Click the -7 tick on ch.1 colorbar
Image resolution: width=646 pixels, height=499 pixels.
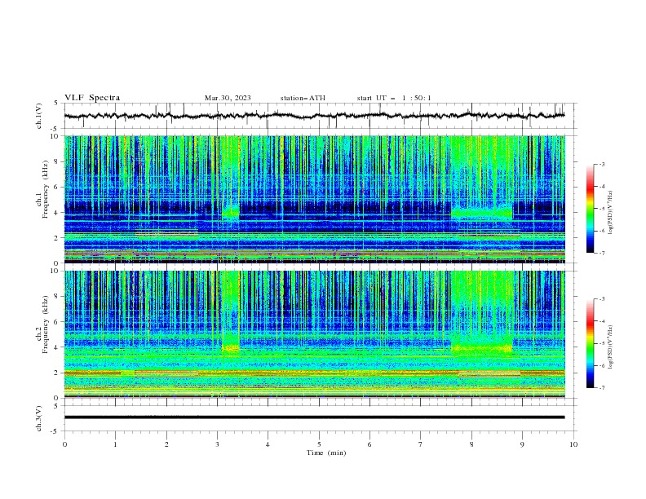coord(602,254)
